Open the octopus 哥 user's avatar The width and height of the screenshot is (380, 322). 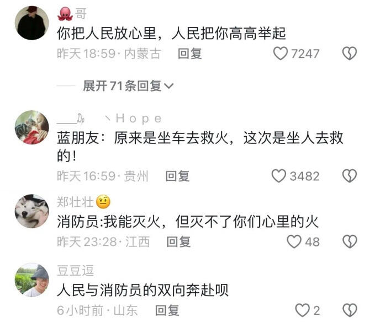pos(31,23)
